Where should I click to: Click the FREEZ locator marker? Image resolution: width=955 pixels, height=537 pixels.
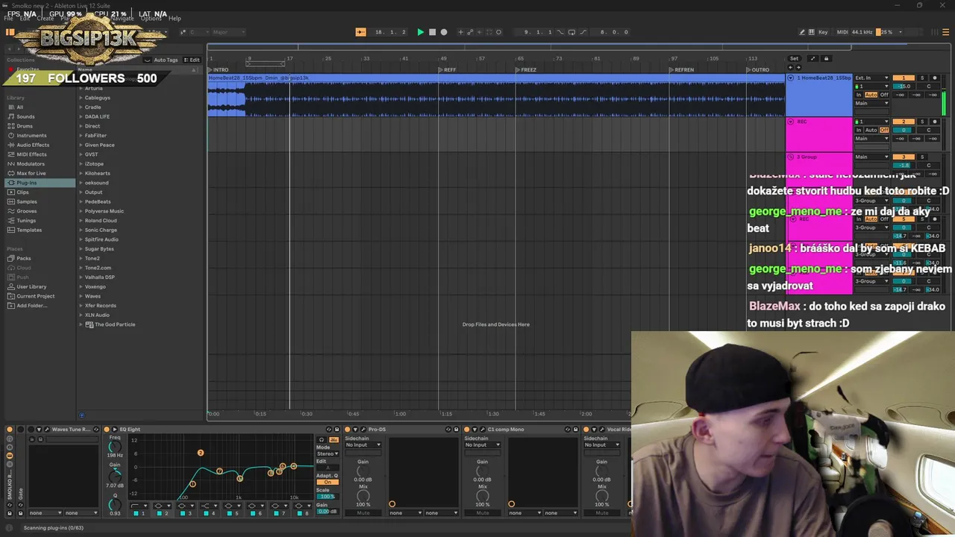(526, 70)
